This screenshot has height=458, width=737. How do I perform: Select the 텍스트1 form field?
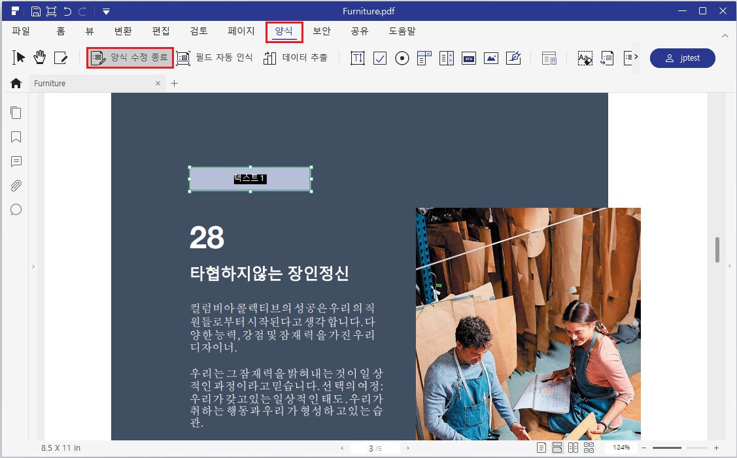(250, 178)
